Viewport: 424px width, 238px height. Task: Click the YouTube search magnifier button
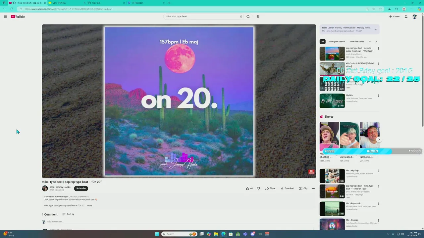(248, 17)
